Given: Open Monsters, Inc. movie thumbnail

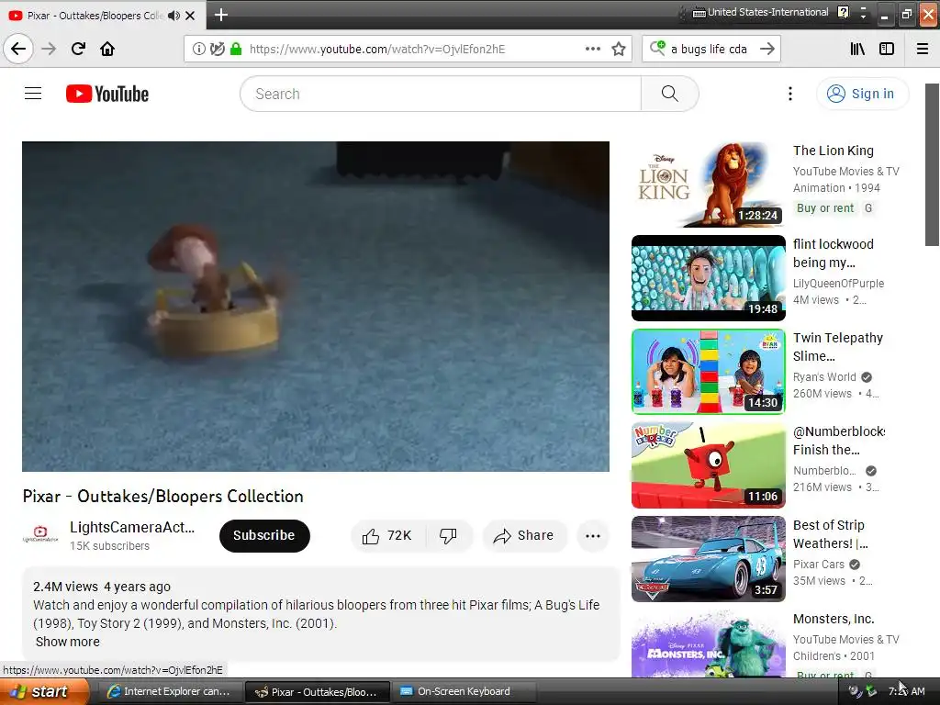Looking at the screenshot, I should [x=708, y=643].
